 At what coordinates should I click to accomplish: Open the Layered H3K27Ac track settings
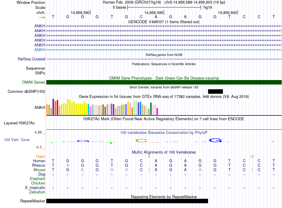point(19,123)
